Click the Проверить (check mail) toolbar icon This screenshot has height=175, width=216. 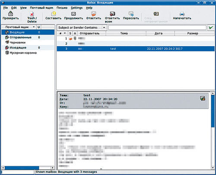point(10,14)
